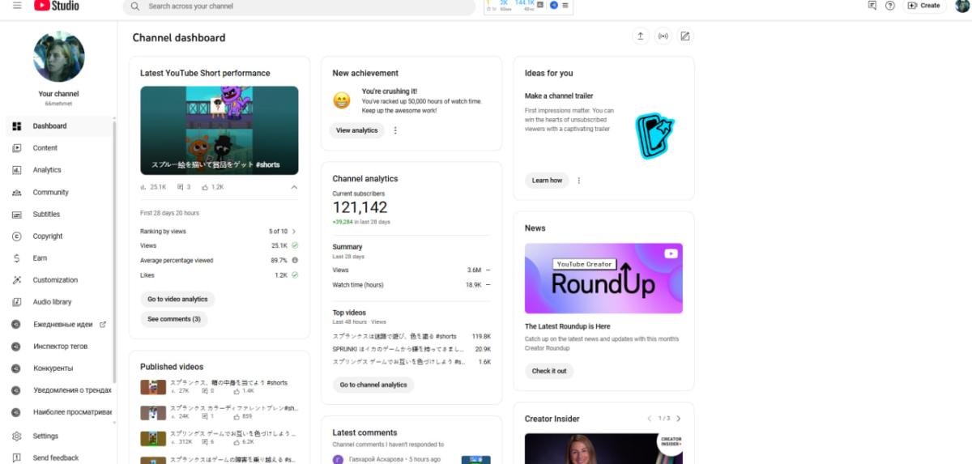The image size is (972, 464).
Task: Click the Customization wand icon in sidebar
Action: click(16, 280)
